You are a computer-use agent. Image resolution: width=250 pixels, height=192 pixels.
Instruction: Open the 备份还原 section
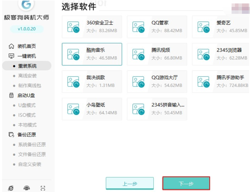26,135
